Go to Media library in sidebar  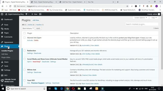tap(6, 29)
